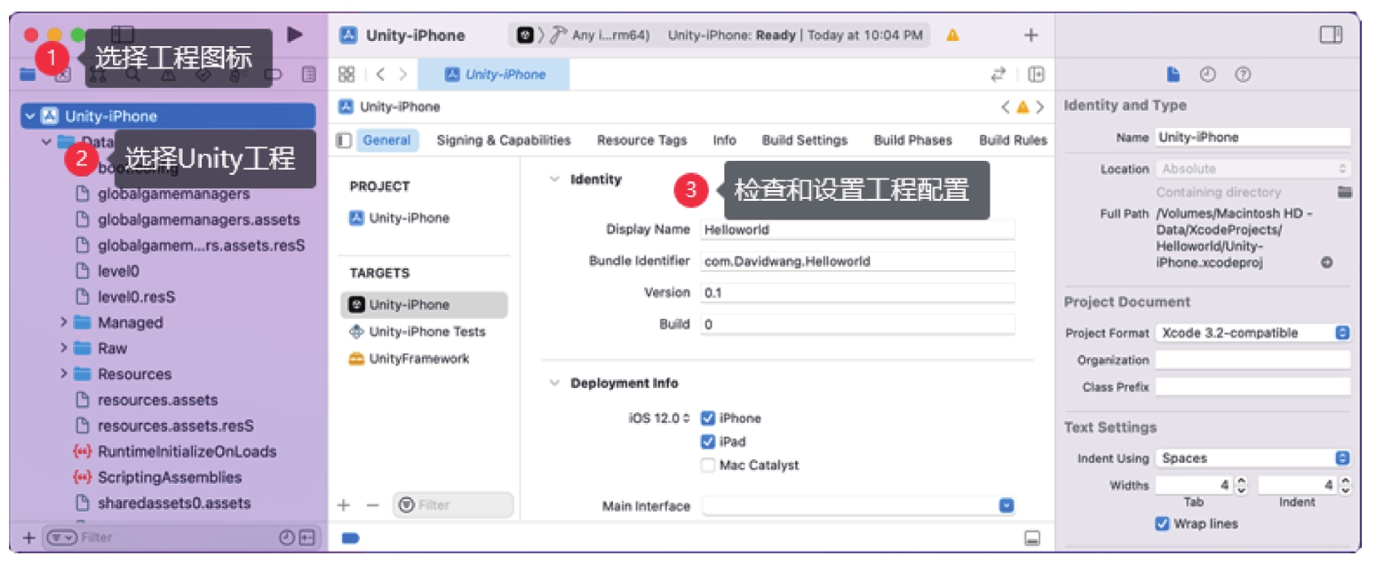The height and width of the screenshot is (564, 1376).
Task: Select Unity-iPhone under PROJECT
Action: tap(400, 218)
